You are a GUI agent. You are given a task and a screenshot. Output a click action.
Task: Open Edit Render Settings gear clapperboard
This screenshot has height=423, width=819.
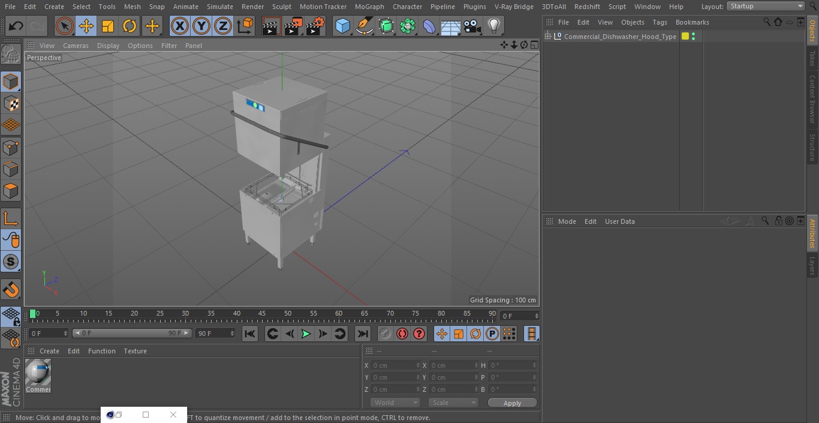pyautogui.click(x=315, y=26)
